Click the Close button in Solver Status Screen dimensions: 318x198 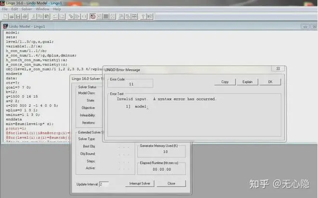click(x=171, y=184)
